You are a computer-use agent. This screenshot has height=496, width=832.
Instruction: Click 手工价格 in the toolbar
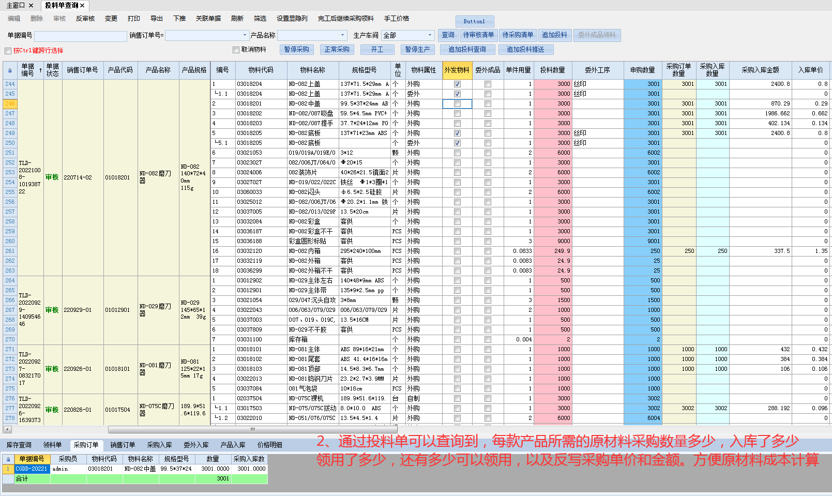click(397, 19)
